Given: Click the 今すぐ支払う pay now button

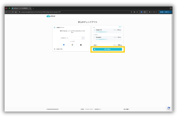Looking at the screenshot, I should 107,49.
